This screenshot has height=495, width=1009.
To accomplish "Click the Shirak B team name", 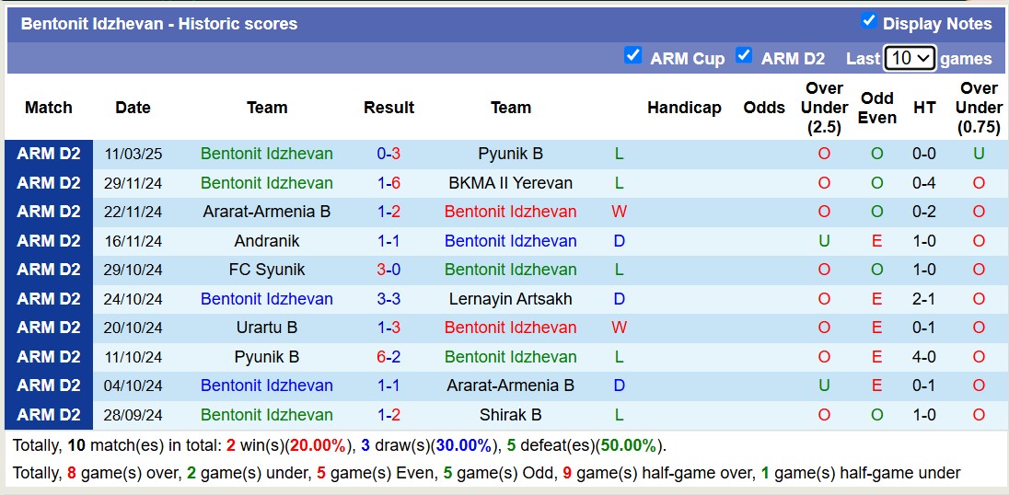I will click(510, 415).
